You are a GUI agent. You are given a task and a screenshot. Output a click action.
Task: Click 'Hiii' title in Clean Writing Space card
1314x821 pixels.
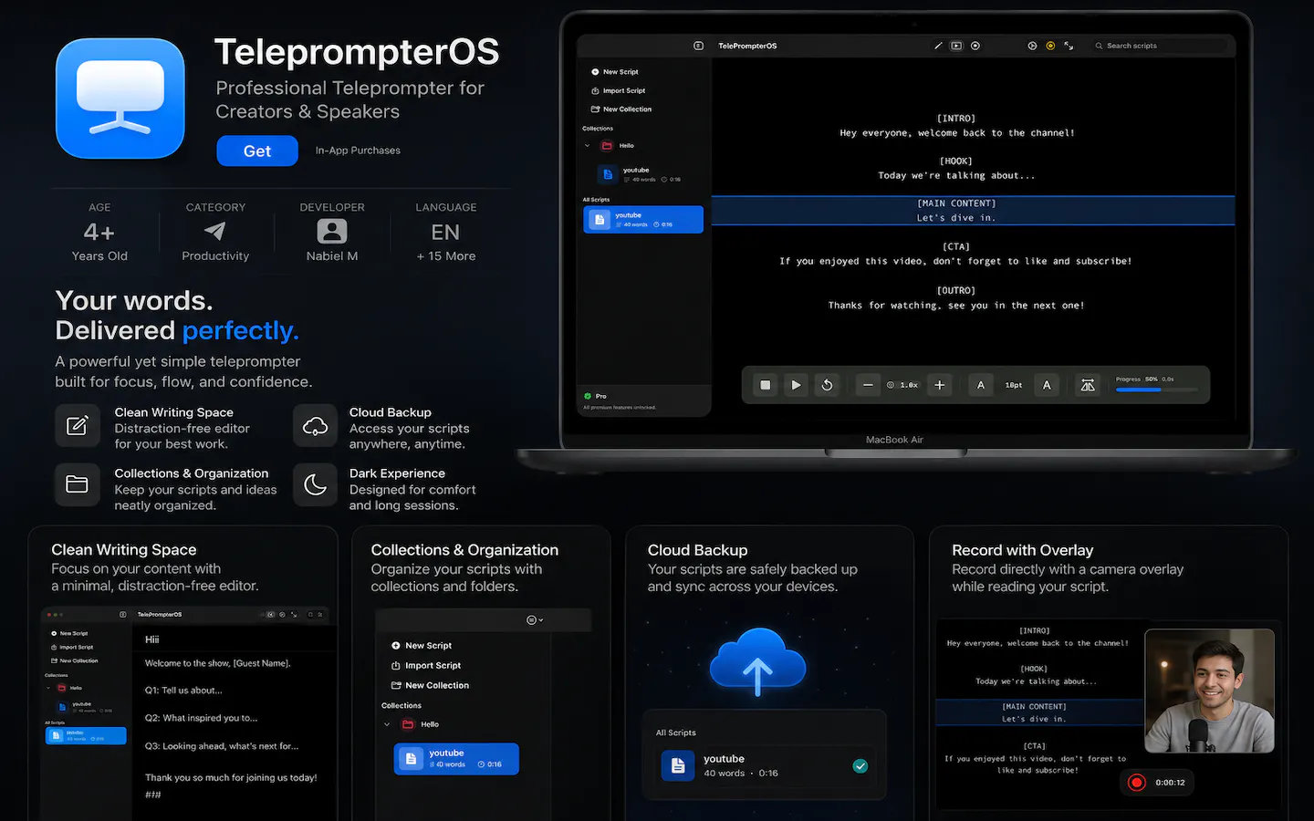tap(152, 640)
